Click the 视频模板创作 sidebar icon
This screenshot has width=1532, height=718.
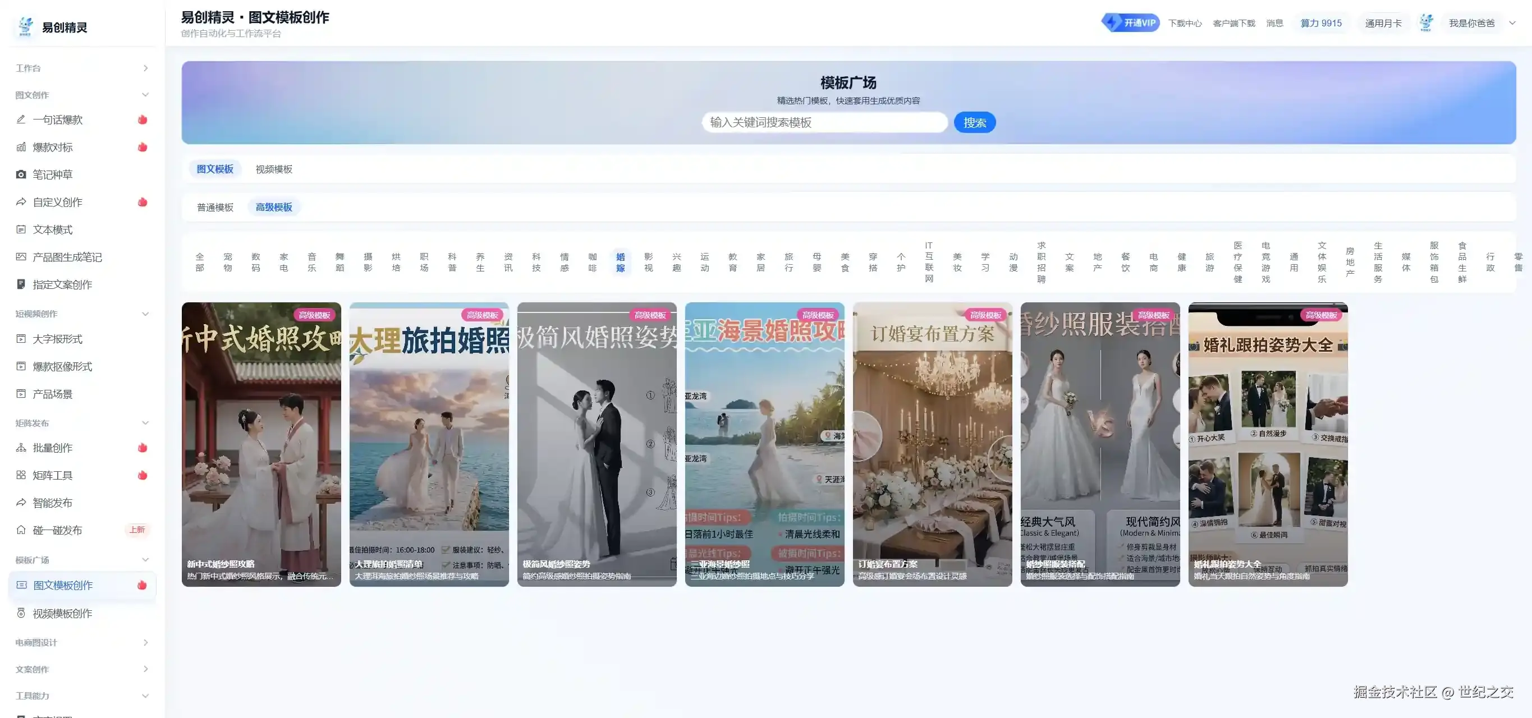(x=21, y=613)
